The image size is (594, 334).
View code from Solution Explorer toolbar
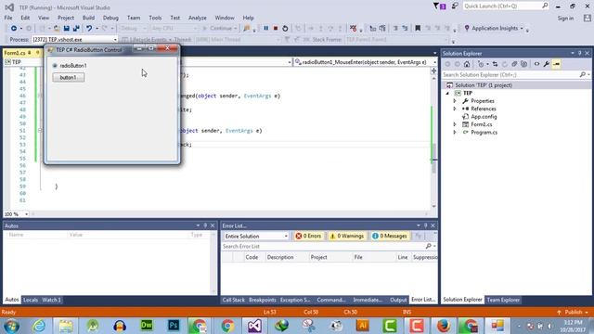coord(536,64)
